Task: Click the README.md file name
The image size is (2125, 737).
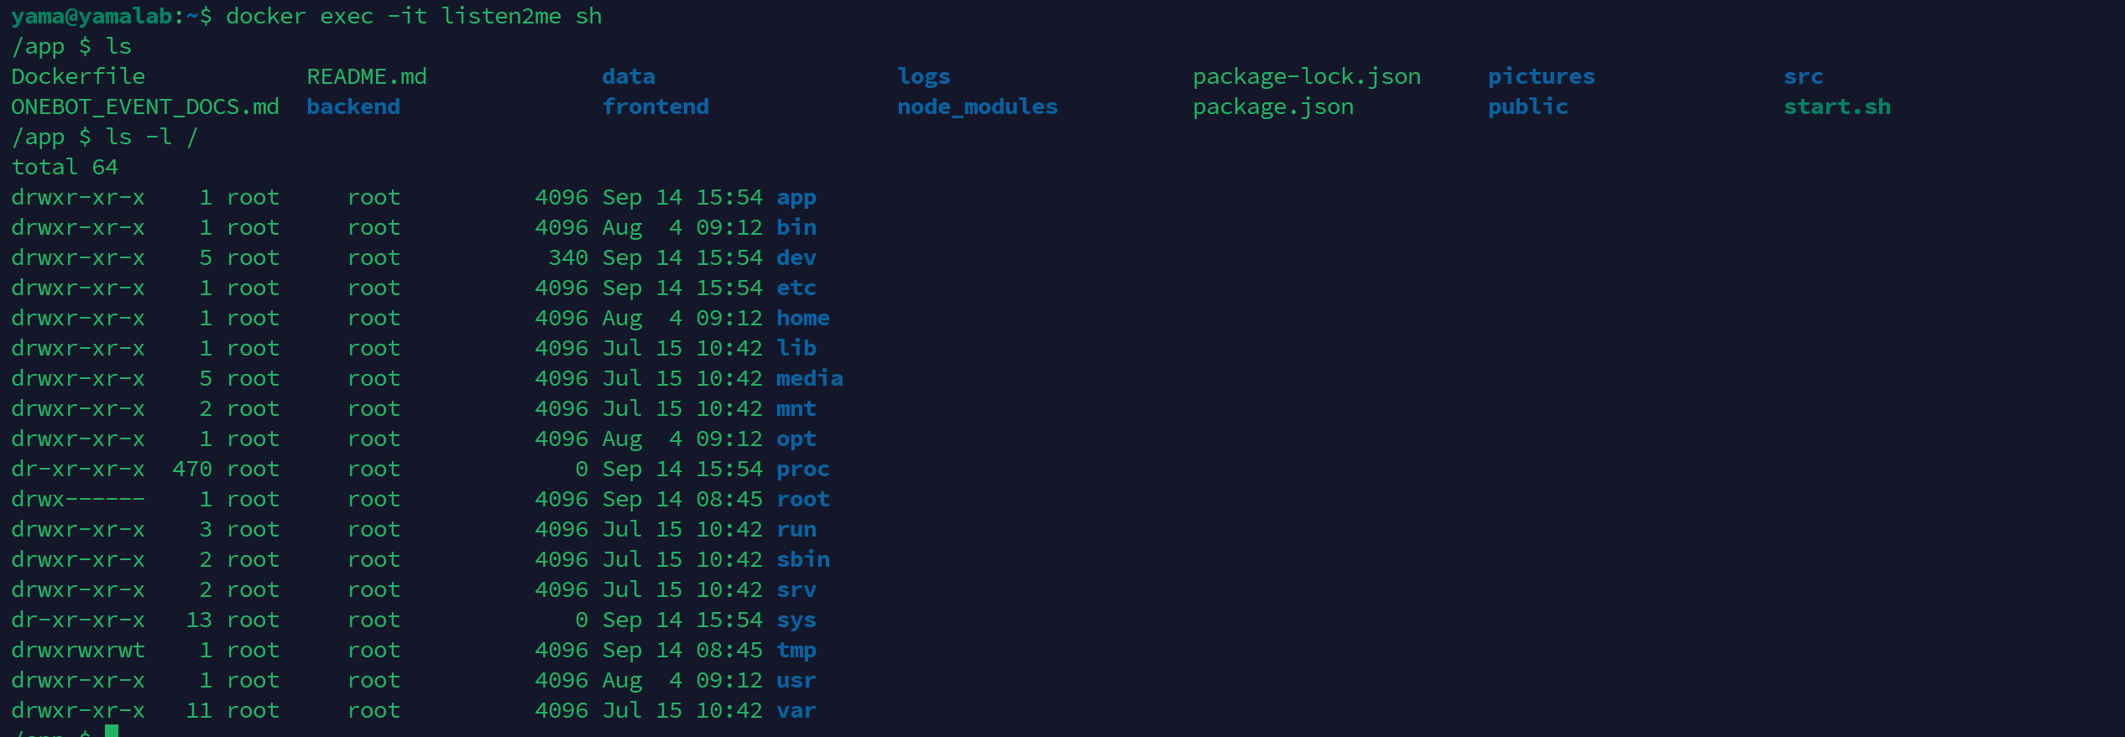Action: (x=367, y=76)
